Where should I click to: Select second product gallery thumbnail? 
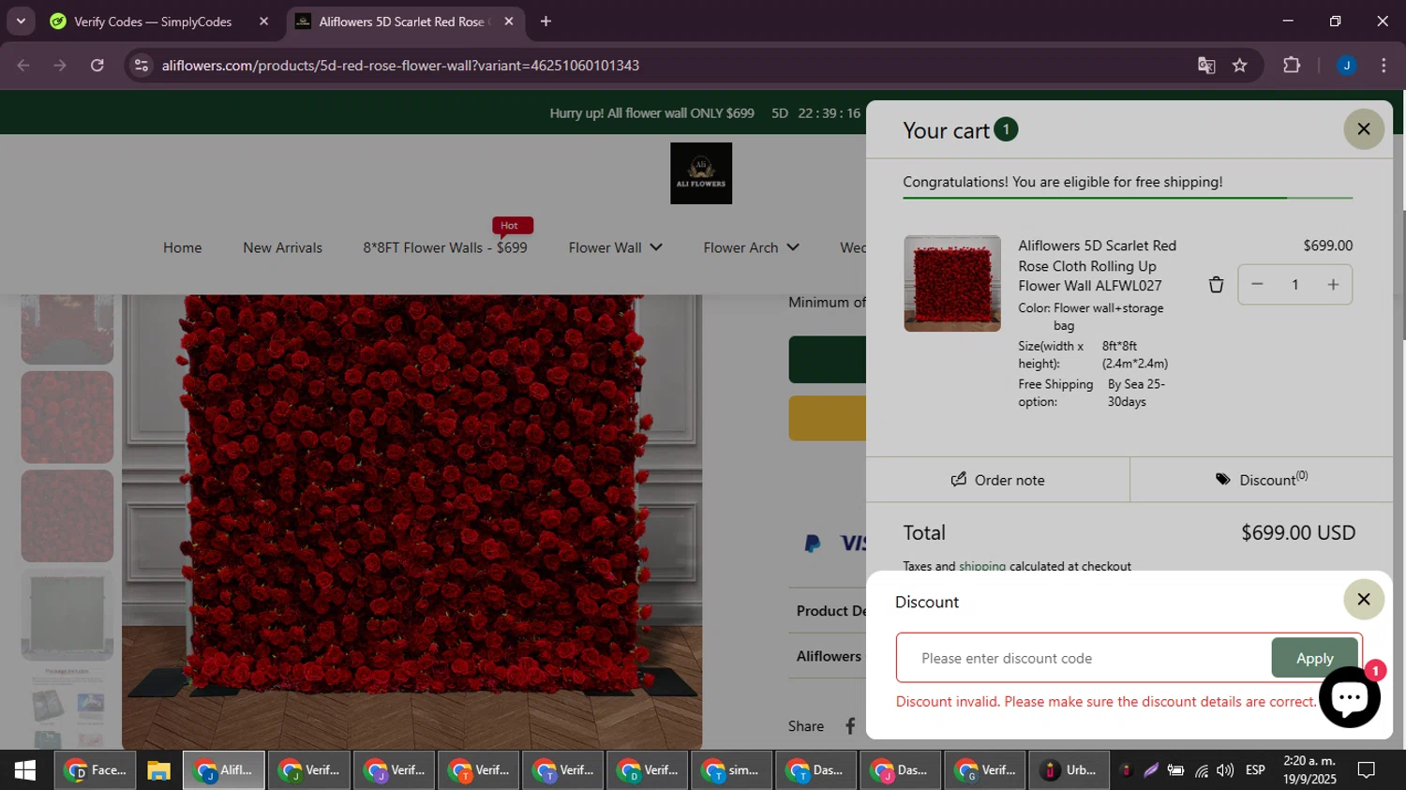tap(67, 417)
